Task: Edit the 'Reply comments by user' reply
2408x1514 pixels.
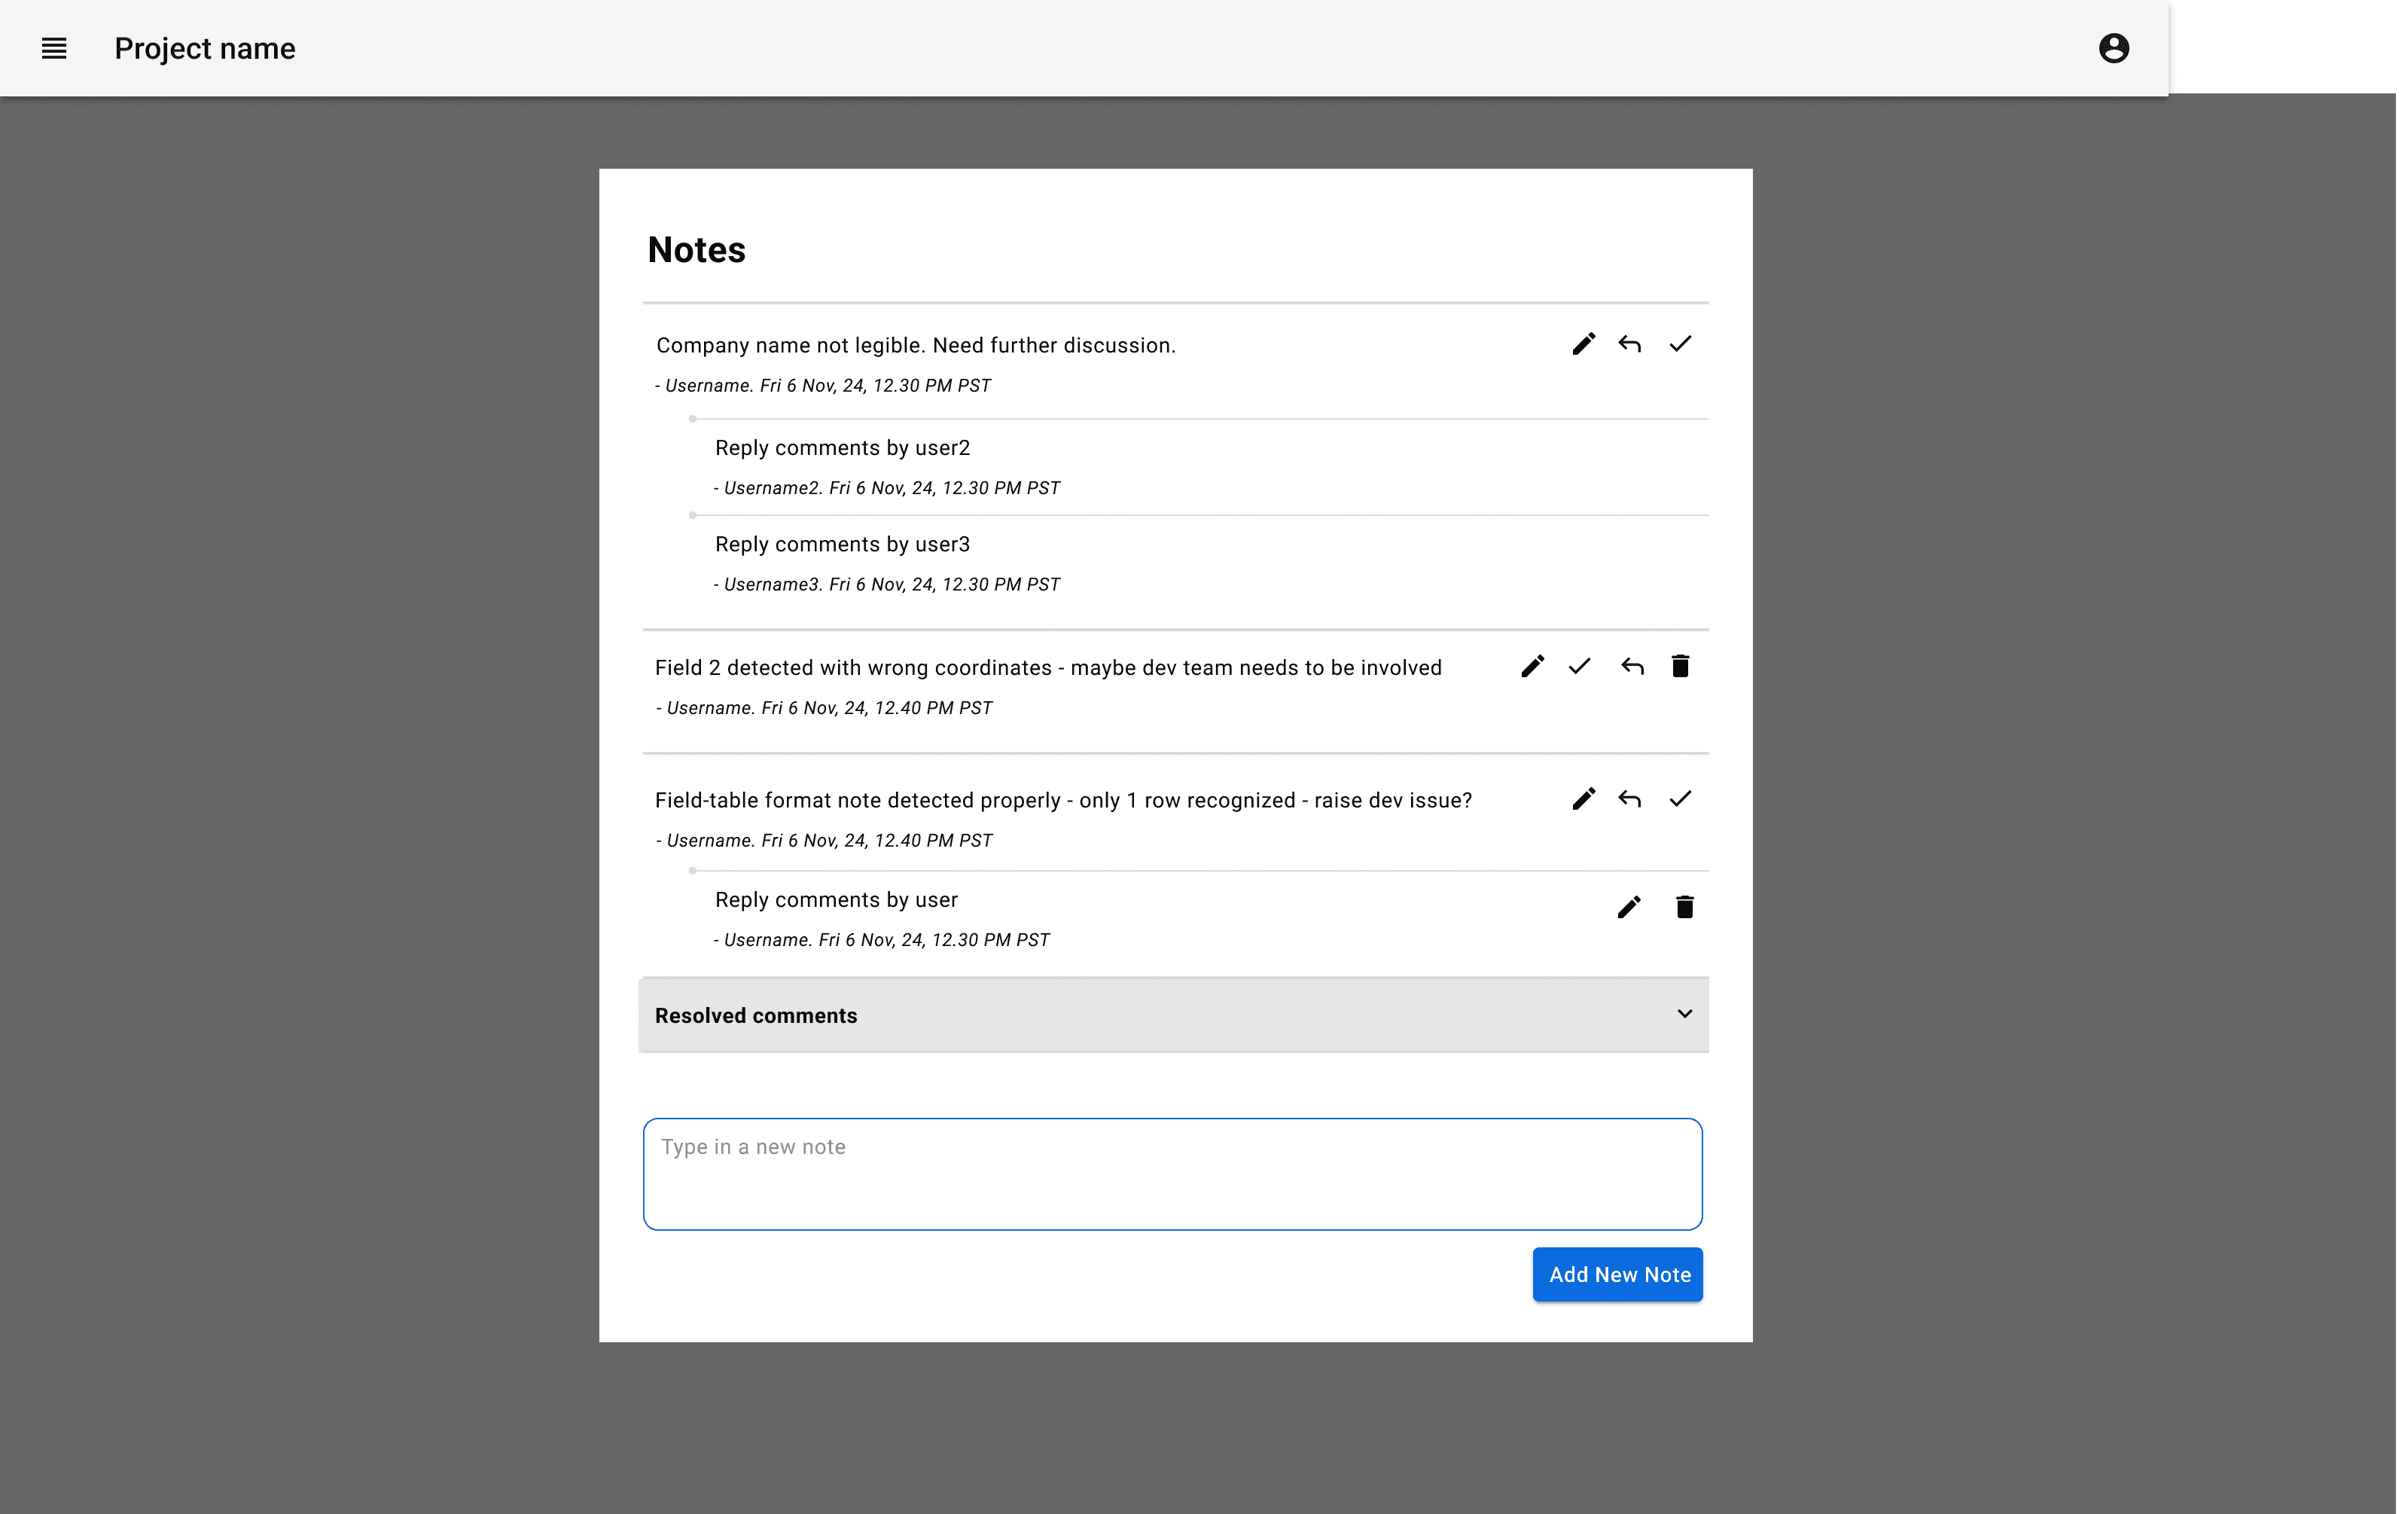Action: pyautogui.click(x=1629, y=908)
